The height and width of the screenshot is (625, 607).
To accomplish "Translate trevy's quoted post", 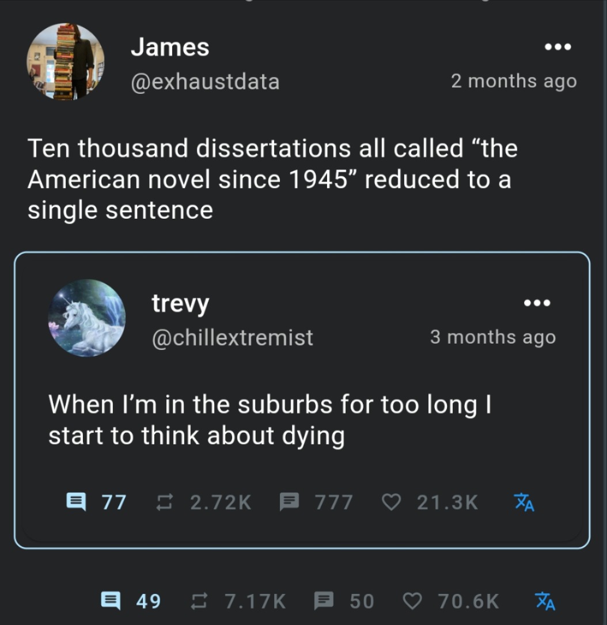I will [x=524, y=502].
